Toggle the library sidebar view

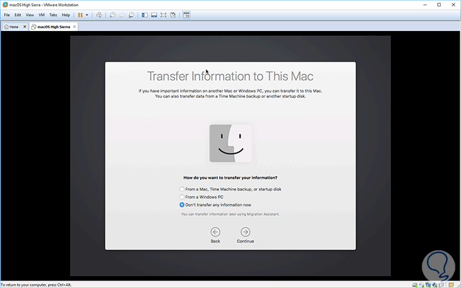(145, 15)
